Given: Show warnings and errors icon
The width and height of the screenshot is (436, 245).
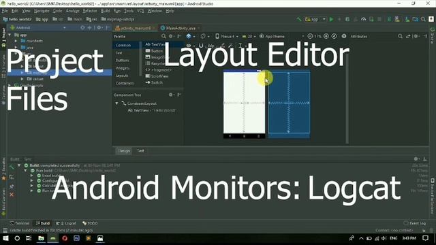Looking at the screenshot, I should 344,36.
